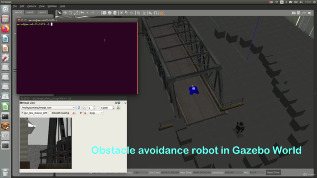
Task: Expand the redo history dropdown arrow
Action: tap(98, 13)
